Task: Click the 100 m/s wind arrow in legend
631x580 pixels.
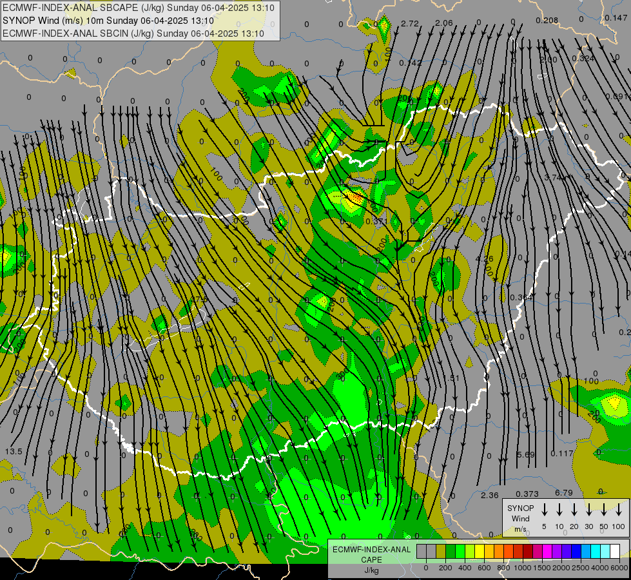Action: tap(619, 509)
